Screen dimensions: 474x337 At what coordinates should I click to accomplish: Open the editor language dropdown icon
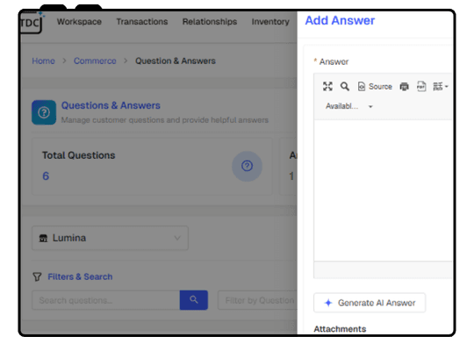[x=440, y=86]
